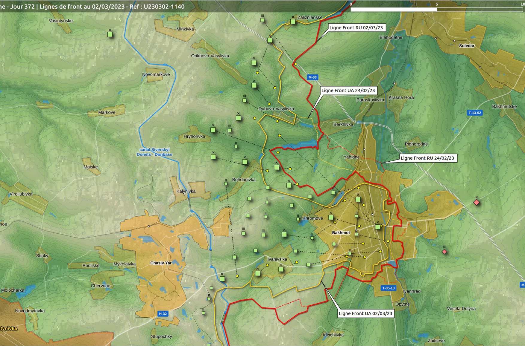
Task: Click the distance scale bar
Action: 436,9
